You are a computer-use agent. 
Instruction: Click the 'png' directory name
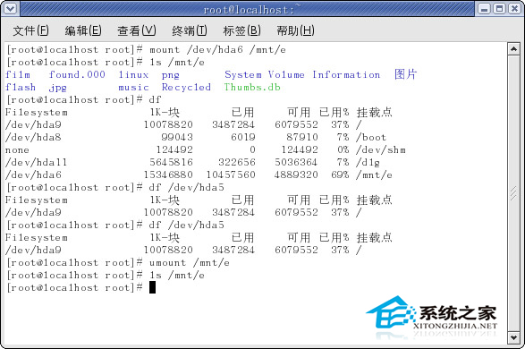point(171,75)
